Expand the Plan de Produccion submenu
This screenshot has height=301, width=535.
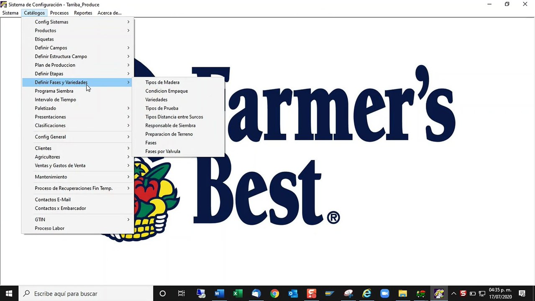78,65
